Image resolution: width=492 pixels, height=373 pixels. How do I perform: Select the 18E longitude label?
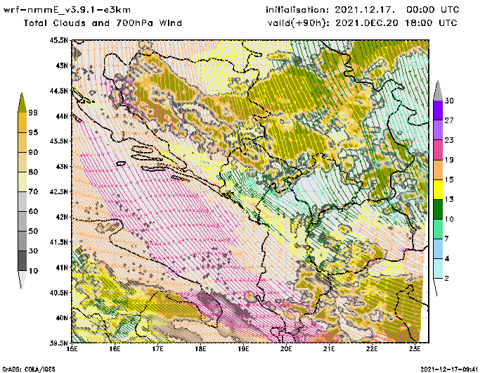(200, 349)
